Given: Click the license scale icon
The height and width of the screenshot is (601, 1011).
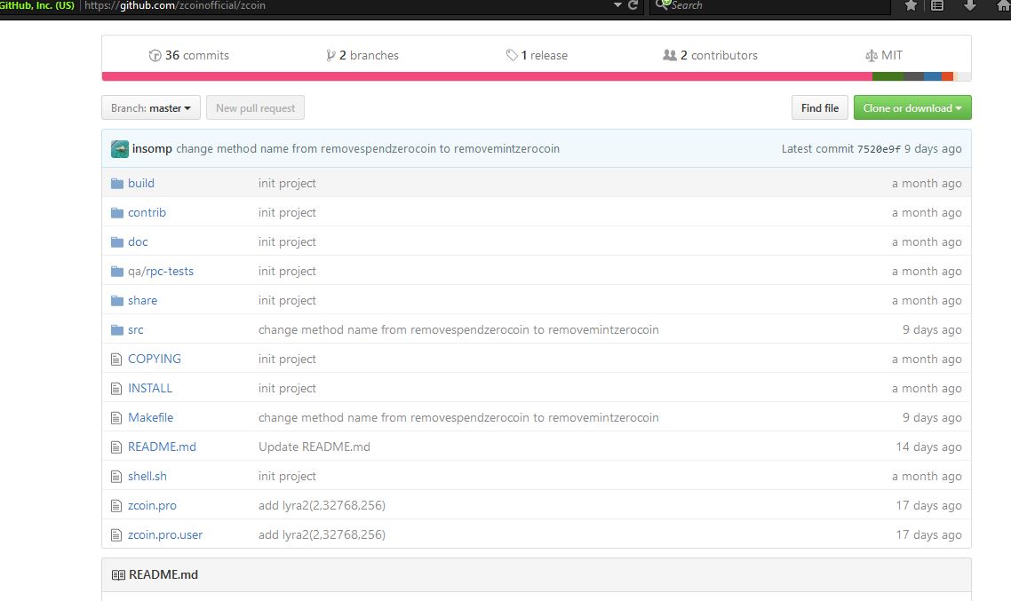Looking at the screenshot, I should pyautogui.click(x=872, y=56).
